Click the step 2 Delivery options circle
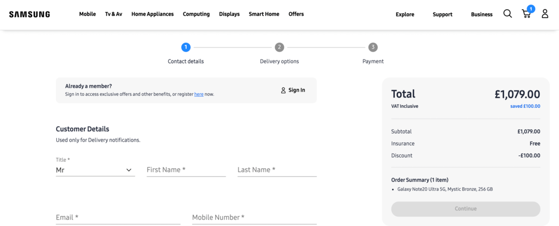559x226 pixels. coord(279,47)
